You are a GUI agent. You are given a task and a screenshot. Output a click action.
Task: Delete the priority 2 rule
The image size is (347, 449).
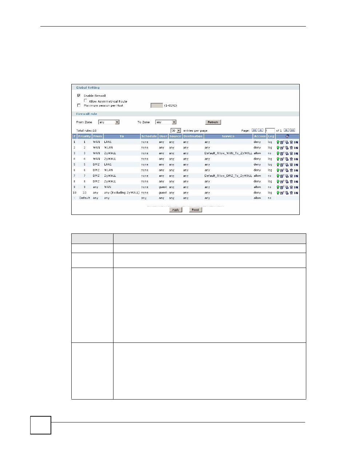pos(291,148)
